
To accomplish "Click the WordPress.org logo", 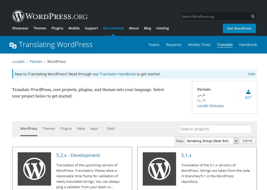I will point(50,16).
